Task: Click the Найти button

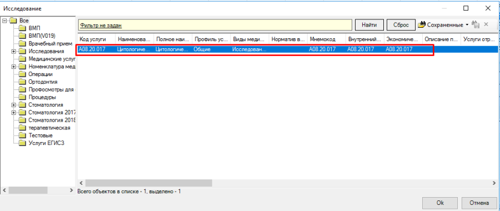Action: click(369, 25)
